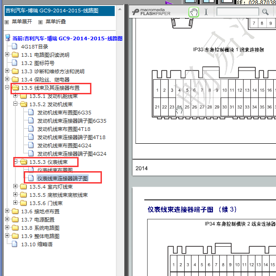The image size is (276, 276).
Task: Click heading 仪表线束连接器端子图（续 3）
Action: [192, 209]
